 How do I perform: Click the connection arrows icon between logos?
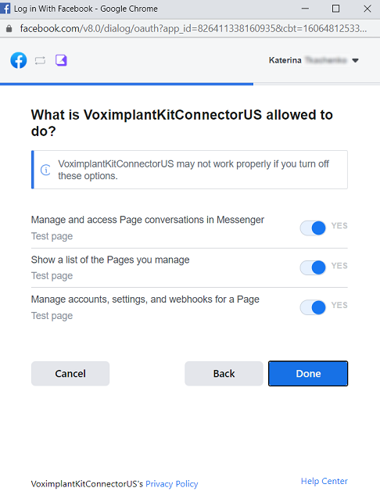pos(40,60)
